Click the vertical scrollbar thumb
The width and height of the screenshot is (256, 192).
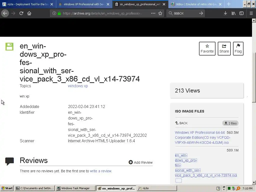pyautogui.click(x=254, y=77)
